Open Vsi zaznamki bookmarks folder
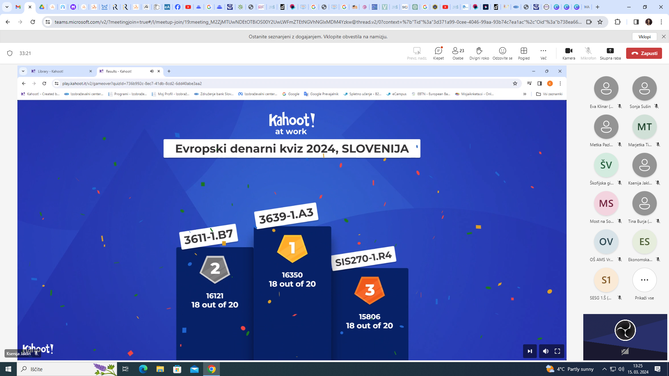669x376 pixels. pyautogui.click(x=549, y=94)
